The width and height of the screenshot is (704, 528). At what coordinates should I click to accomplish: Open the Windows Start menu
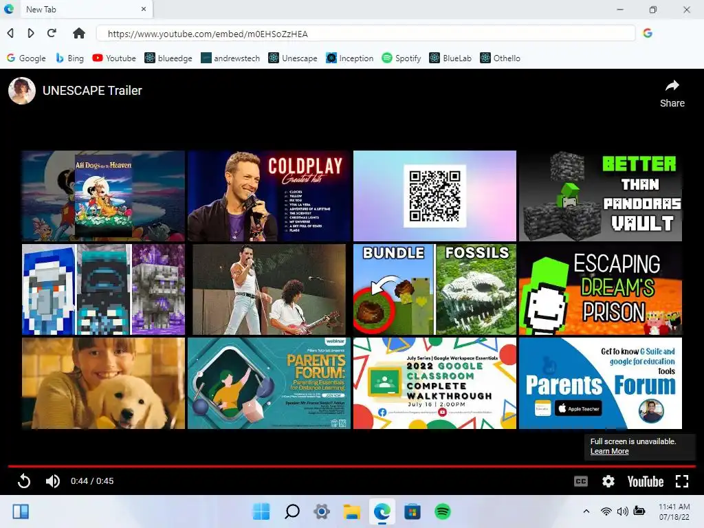pyautogui.click(x=261, y=511)
